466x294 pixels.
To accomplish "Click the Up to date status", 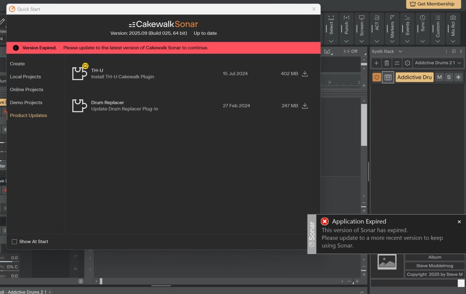I will click(x=205, y=33).
